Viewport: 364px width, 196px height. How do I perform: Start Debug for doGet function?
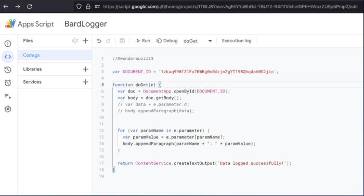click(x=167, y=41)
